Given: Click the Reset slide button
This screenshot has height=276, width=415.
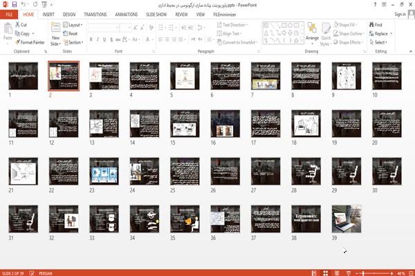Looking at the screenshot, I should point(71,34).
